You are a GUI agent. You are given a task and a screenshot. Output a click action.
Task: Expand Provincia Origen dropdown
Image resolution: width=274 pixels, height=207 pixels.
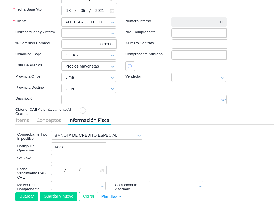point(113,78)
